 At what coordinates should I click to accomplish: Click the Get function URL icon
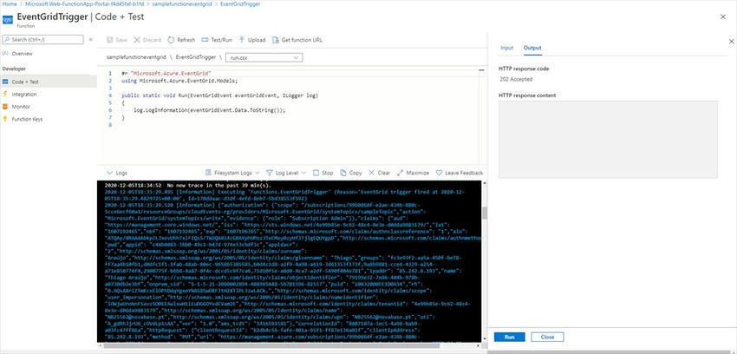(276, 40)
